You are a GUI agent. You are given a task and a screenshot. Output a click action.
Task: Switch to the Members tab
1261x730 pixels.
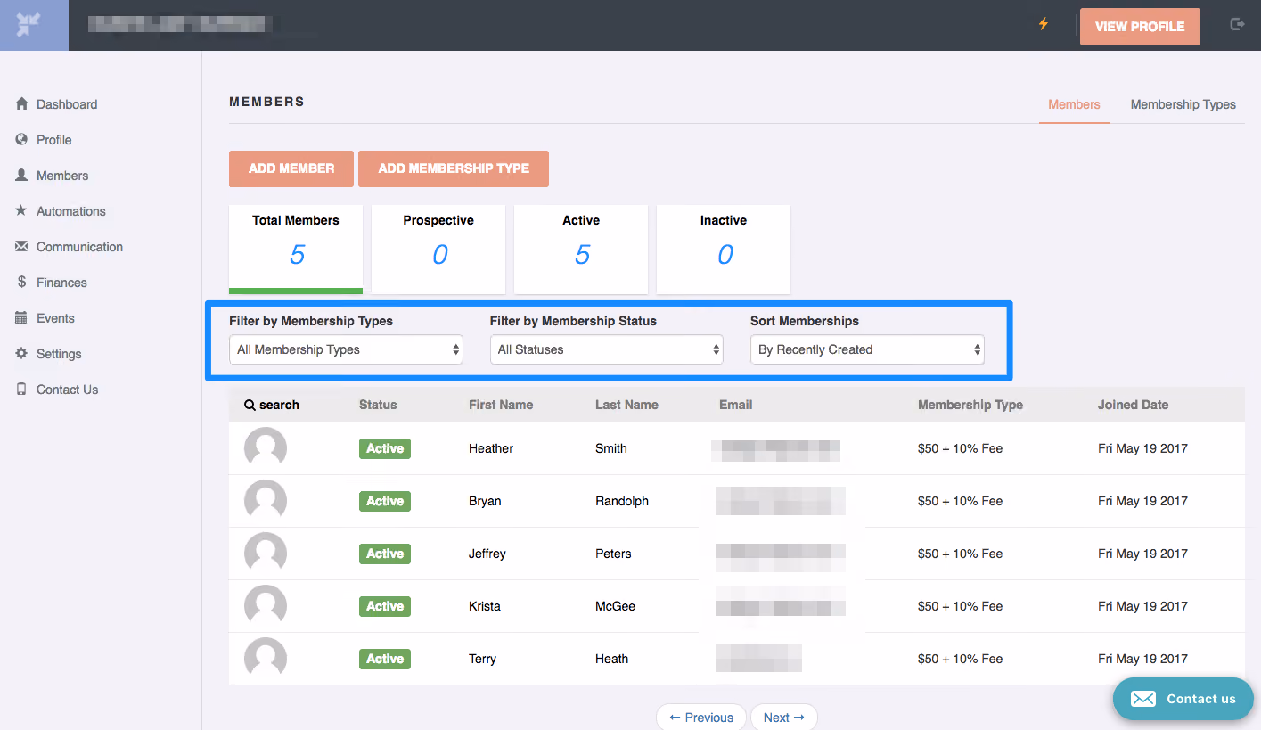pos(1074,104)
